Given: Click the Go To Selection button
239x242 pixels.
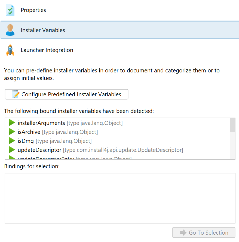Looking at the screenshot, I should [204, 232].
